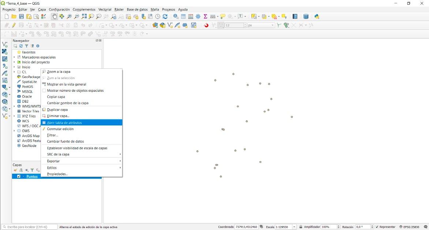Viewport: 429px width, 230px height.
Task: Click Eliminar capa... entry
Action: point(81,116)
